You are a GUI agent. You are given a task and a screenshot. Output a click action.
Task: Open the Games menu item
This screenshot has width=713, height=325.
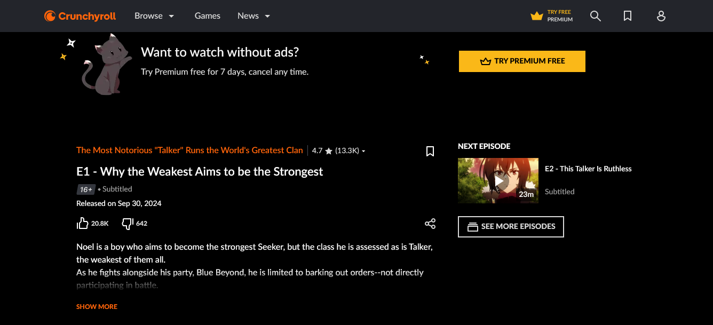(208, 16)
